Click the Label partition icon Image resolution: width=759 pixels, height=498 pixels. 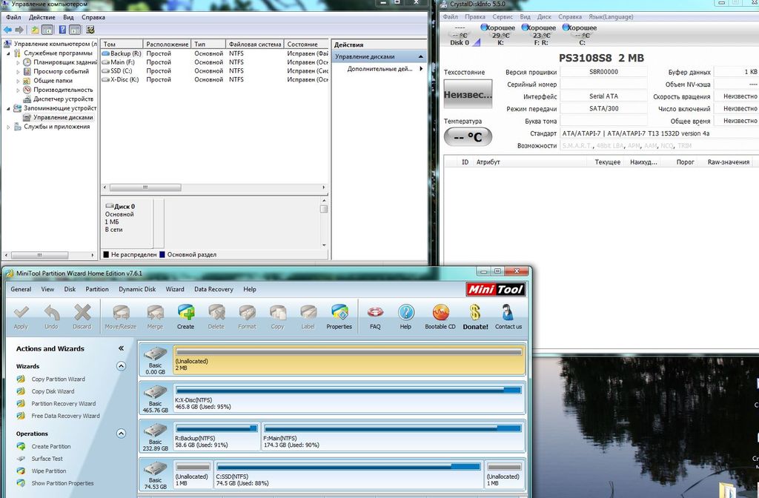coord(308,313)
